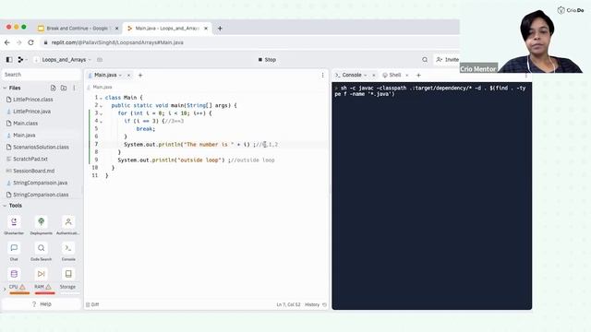Close the Console tab
Image resolution: width=591 pixels, height=332 pixels.
click(373, 76)
